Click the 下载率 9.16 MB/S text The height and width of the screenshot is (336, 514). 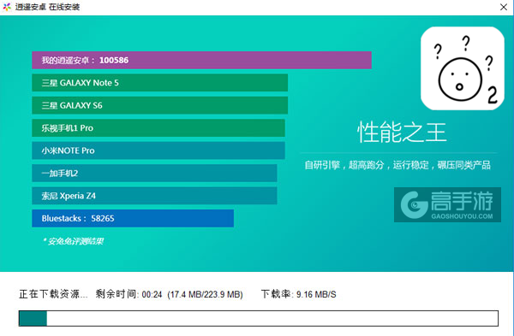[299, 294]
